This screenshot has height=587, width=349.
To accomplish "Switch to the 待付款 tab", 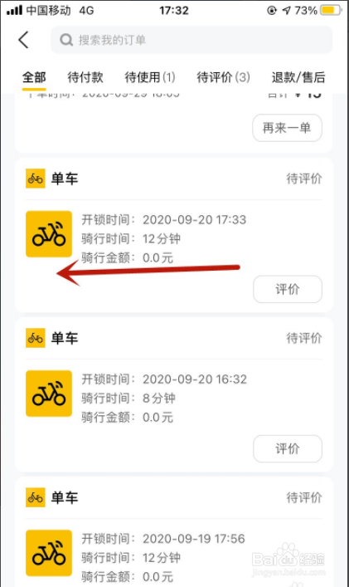I will pos(85,77).
